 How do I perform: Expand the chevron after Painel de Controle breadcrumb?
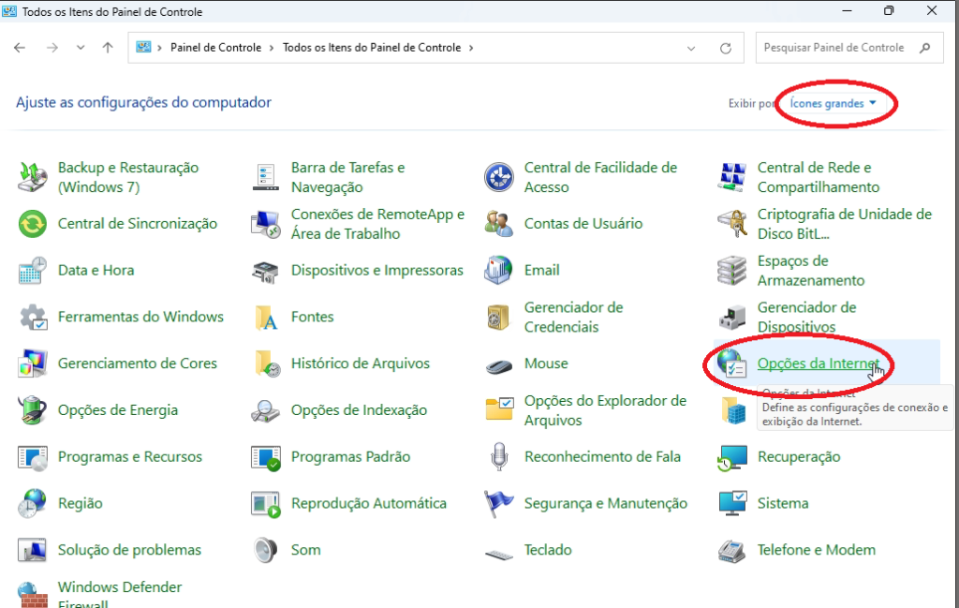(273, 48)
